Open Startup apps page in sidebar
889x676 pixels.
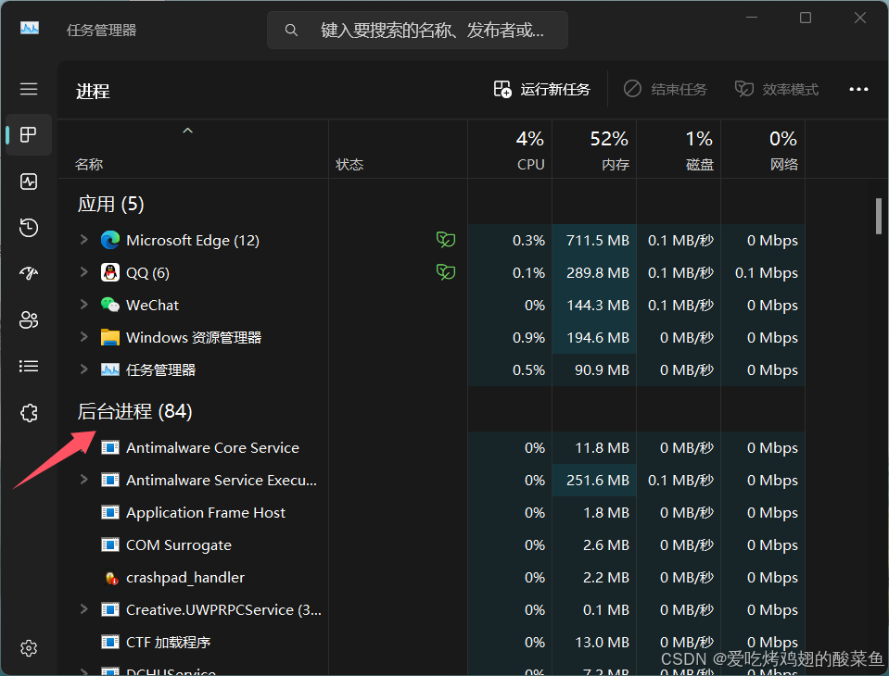(29, 273)
